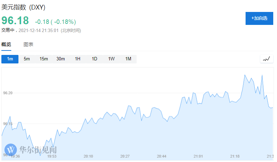Open the 图表 chart tab
The image size is (277, 162).
pyautogui.click(x=28, y=44)
